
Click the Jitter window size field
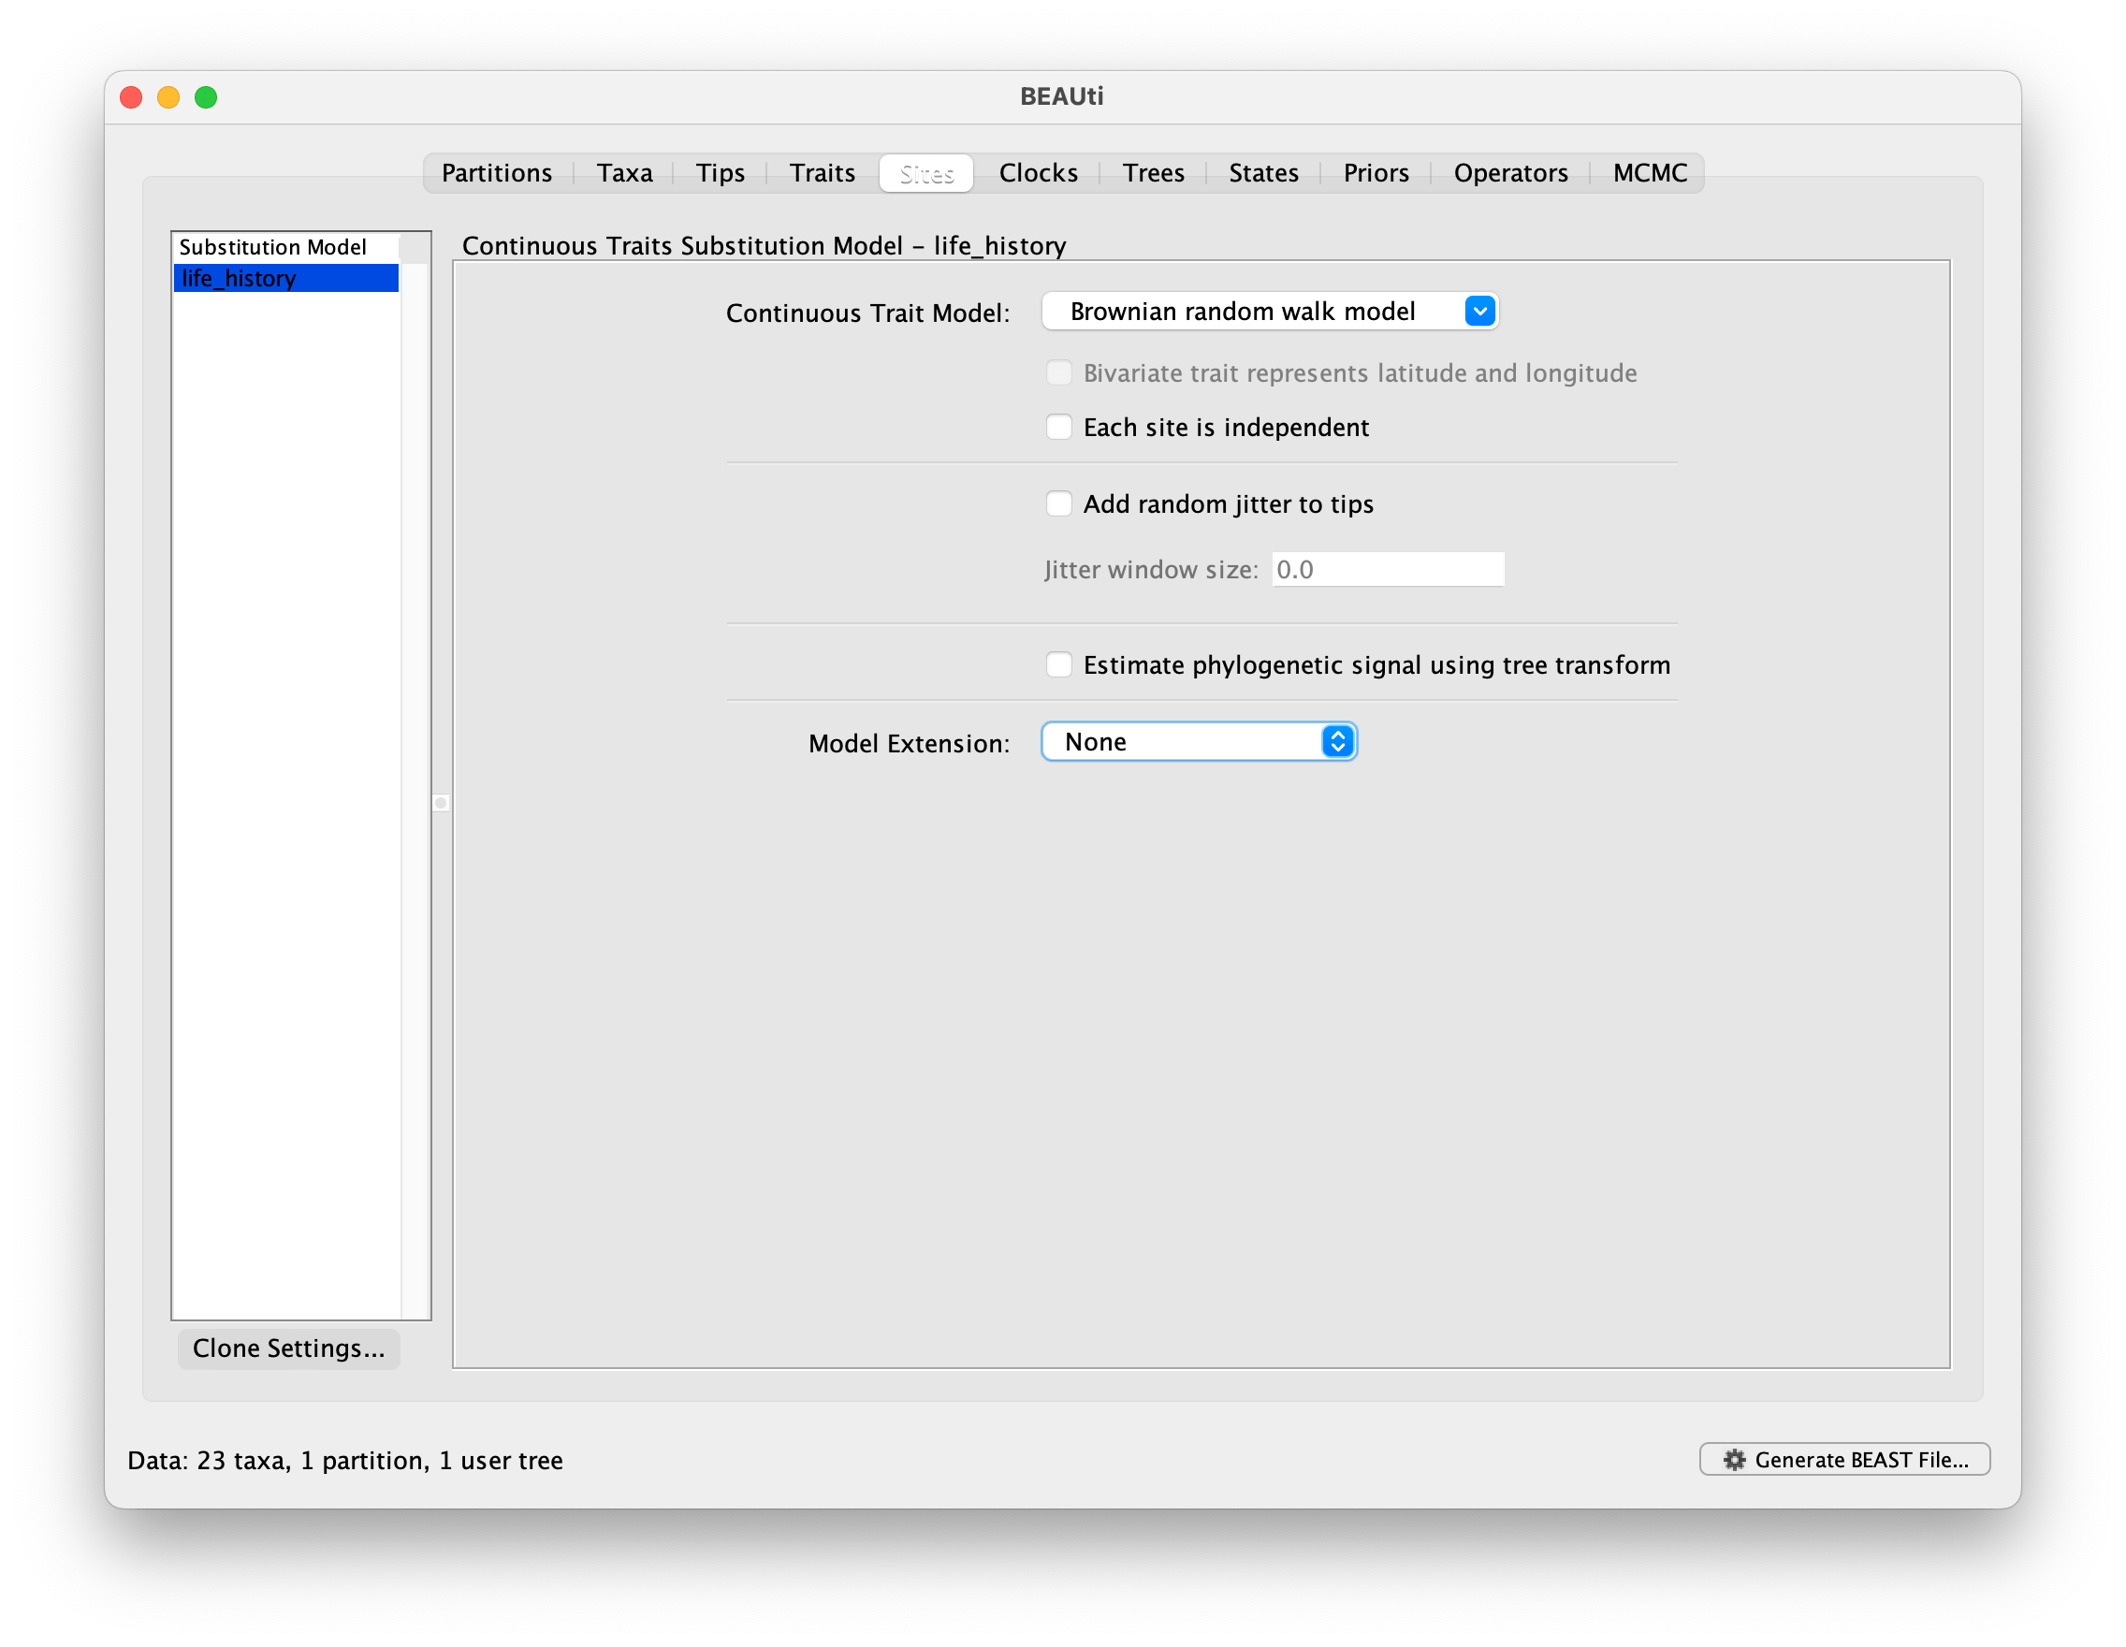point(1387,570)
